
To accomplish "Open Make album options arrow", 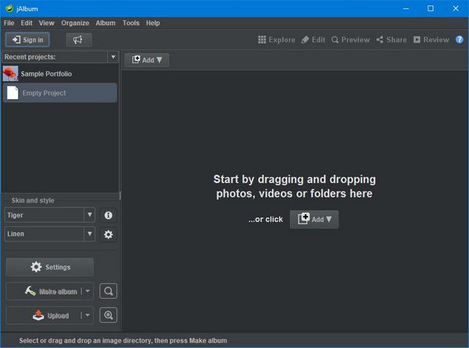I will (88, 291).
